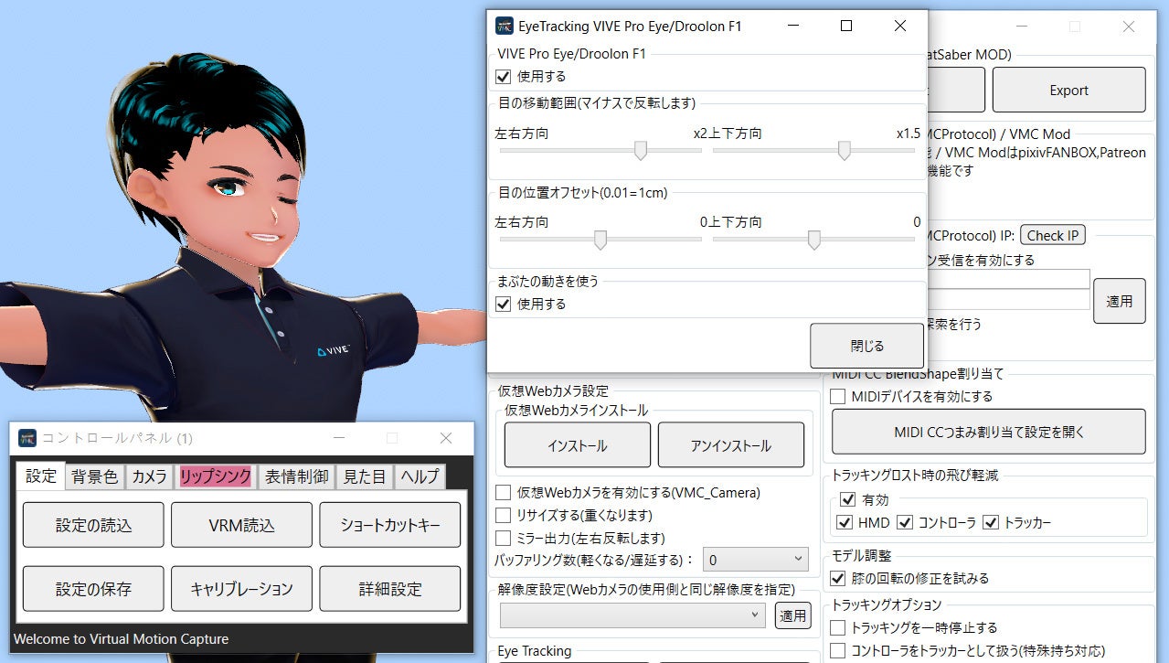The width and height of the screenshot is (1169, 663).
Task: Open ショートカットキー settings
Action: (390, 525)
